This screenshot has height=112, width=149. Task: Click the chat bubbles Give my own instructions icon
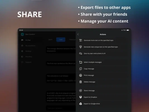click(x=81, y=53)
